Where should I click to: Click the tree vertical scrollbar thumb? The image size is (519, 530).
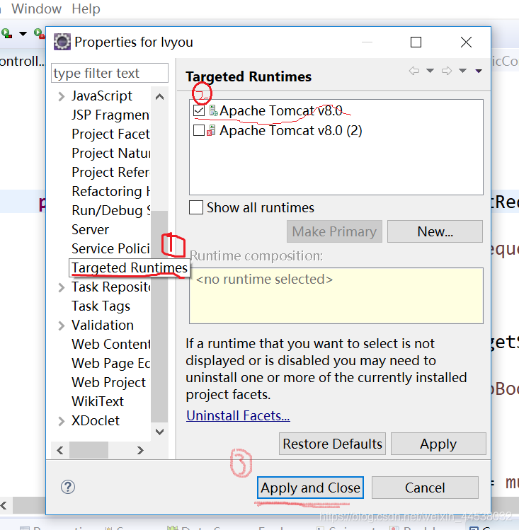pyautogui.click(x=159, y=316)
